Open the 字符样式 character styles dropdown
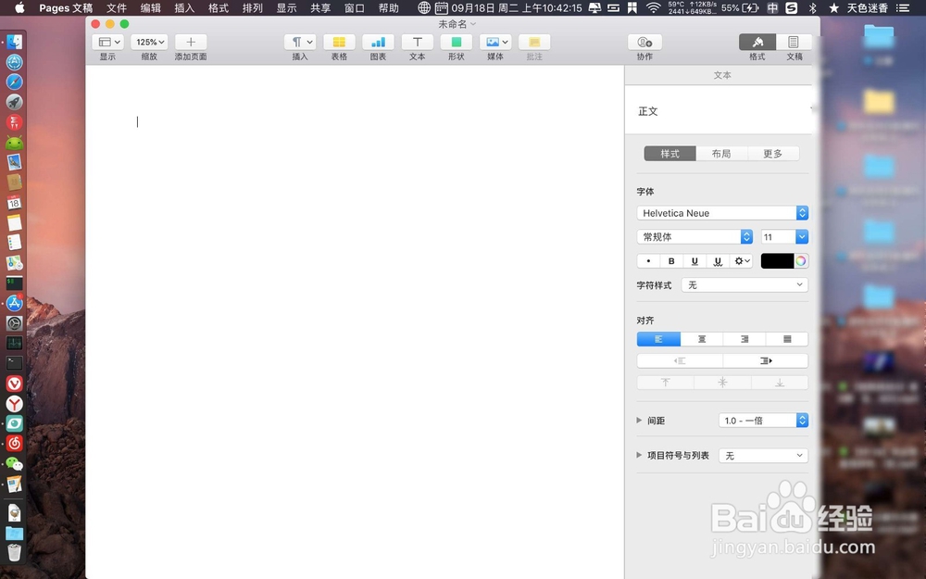Viewport: 926px width, 579px height. [x=744, y=284]
